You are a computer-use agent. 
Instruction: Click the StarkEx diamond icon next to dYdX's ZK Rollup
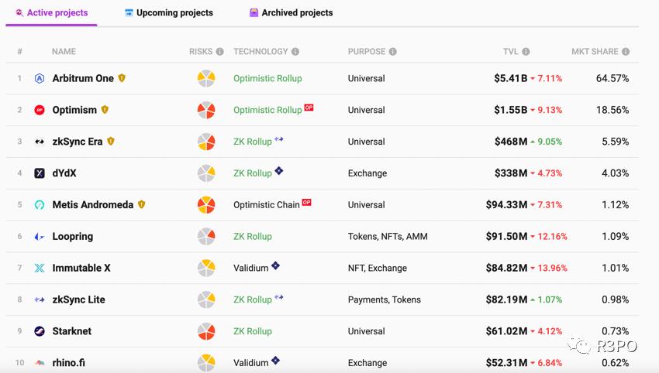click(x=279, y=171)
